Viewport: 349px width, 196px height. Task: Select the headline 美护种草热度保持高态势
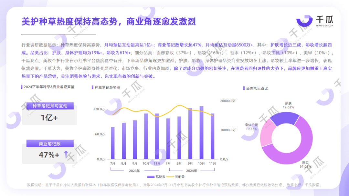pyautogui.click(x=69, y=22)
